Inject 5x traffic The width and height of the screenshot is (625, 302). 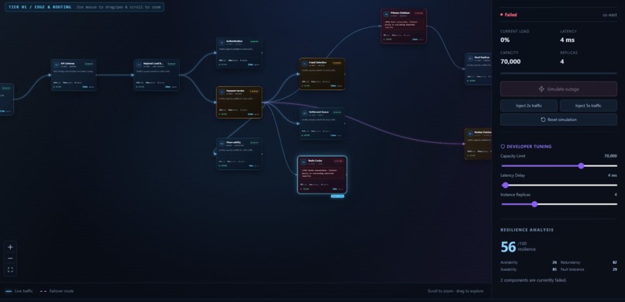pos(589,106)
